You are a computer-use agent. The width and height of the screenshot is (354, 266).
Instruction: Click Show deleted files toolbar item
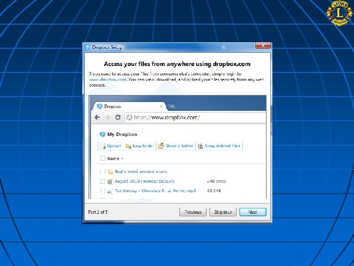tap(219, 146)
